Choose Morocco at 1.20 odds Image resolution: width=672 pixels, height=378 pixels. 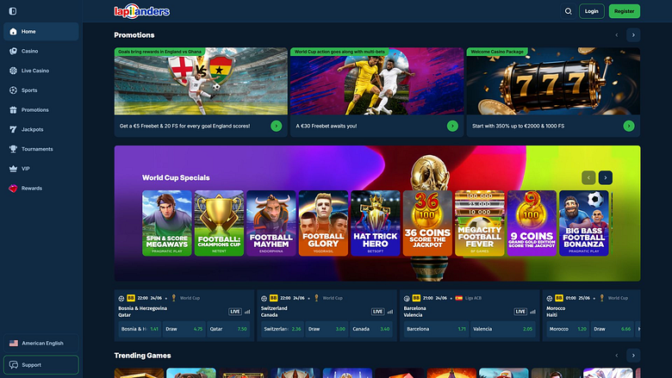click(568, 329)
